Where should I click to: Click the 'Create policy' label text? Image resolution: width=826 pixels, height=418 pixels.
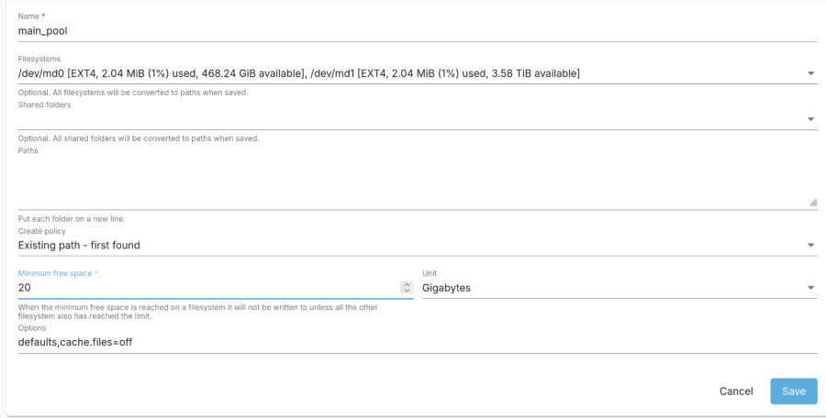[x=42, y=231]
